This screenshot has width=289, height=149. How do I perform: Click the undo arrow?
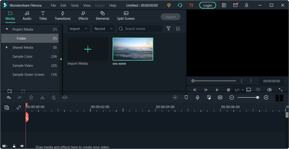(8, 98)
